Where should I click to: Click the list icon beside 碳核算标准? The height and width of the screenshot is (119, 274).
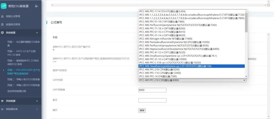click(x=3, y=109)
